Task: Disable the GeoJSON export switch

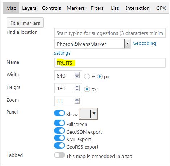Action: [x=59, y=131]
